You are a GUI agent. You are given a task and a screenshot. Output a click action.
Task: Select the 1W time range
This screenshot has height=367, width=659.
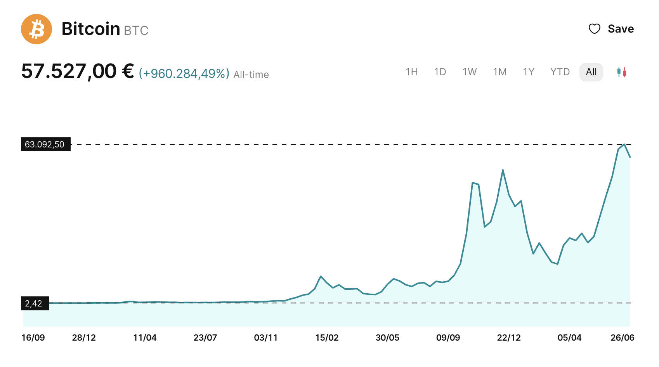[x=470, y=72]
